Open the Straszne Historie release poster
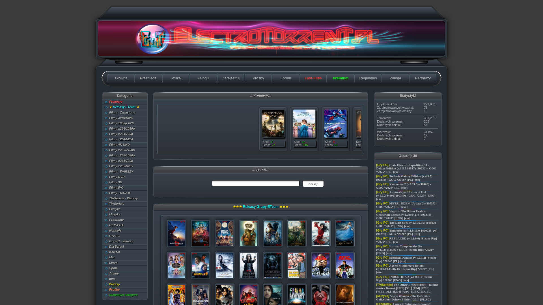The width and height of the screenshot is (543, 305). 201,295
